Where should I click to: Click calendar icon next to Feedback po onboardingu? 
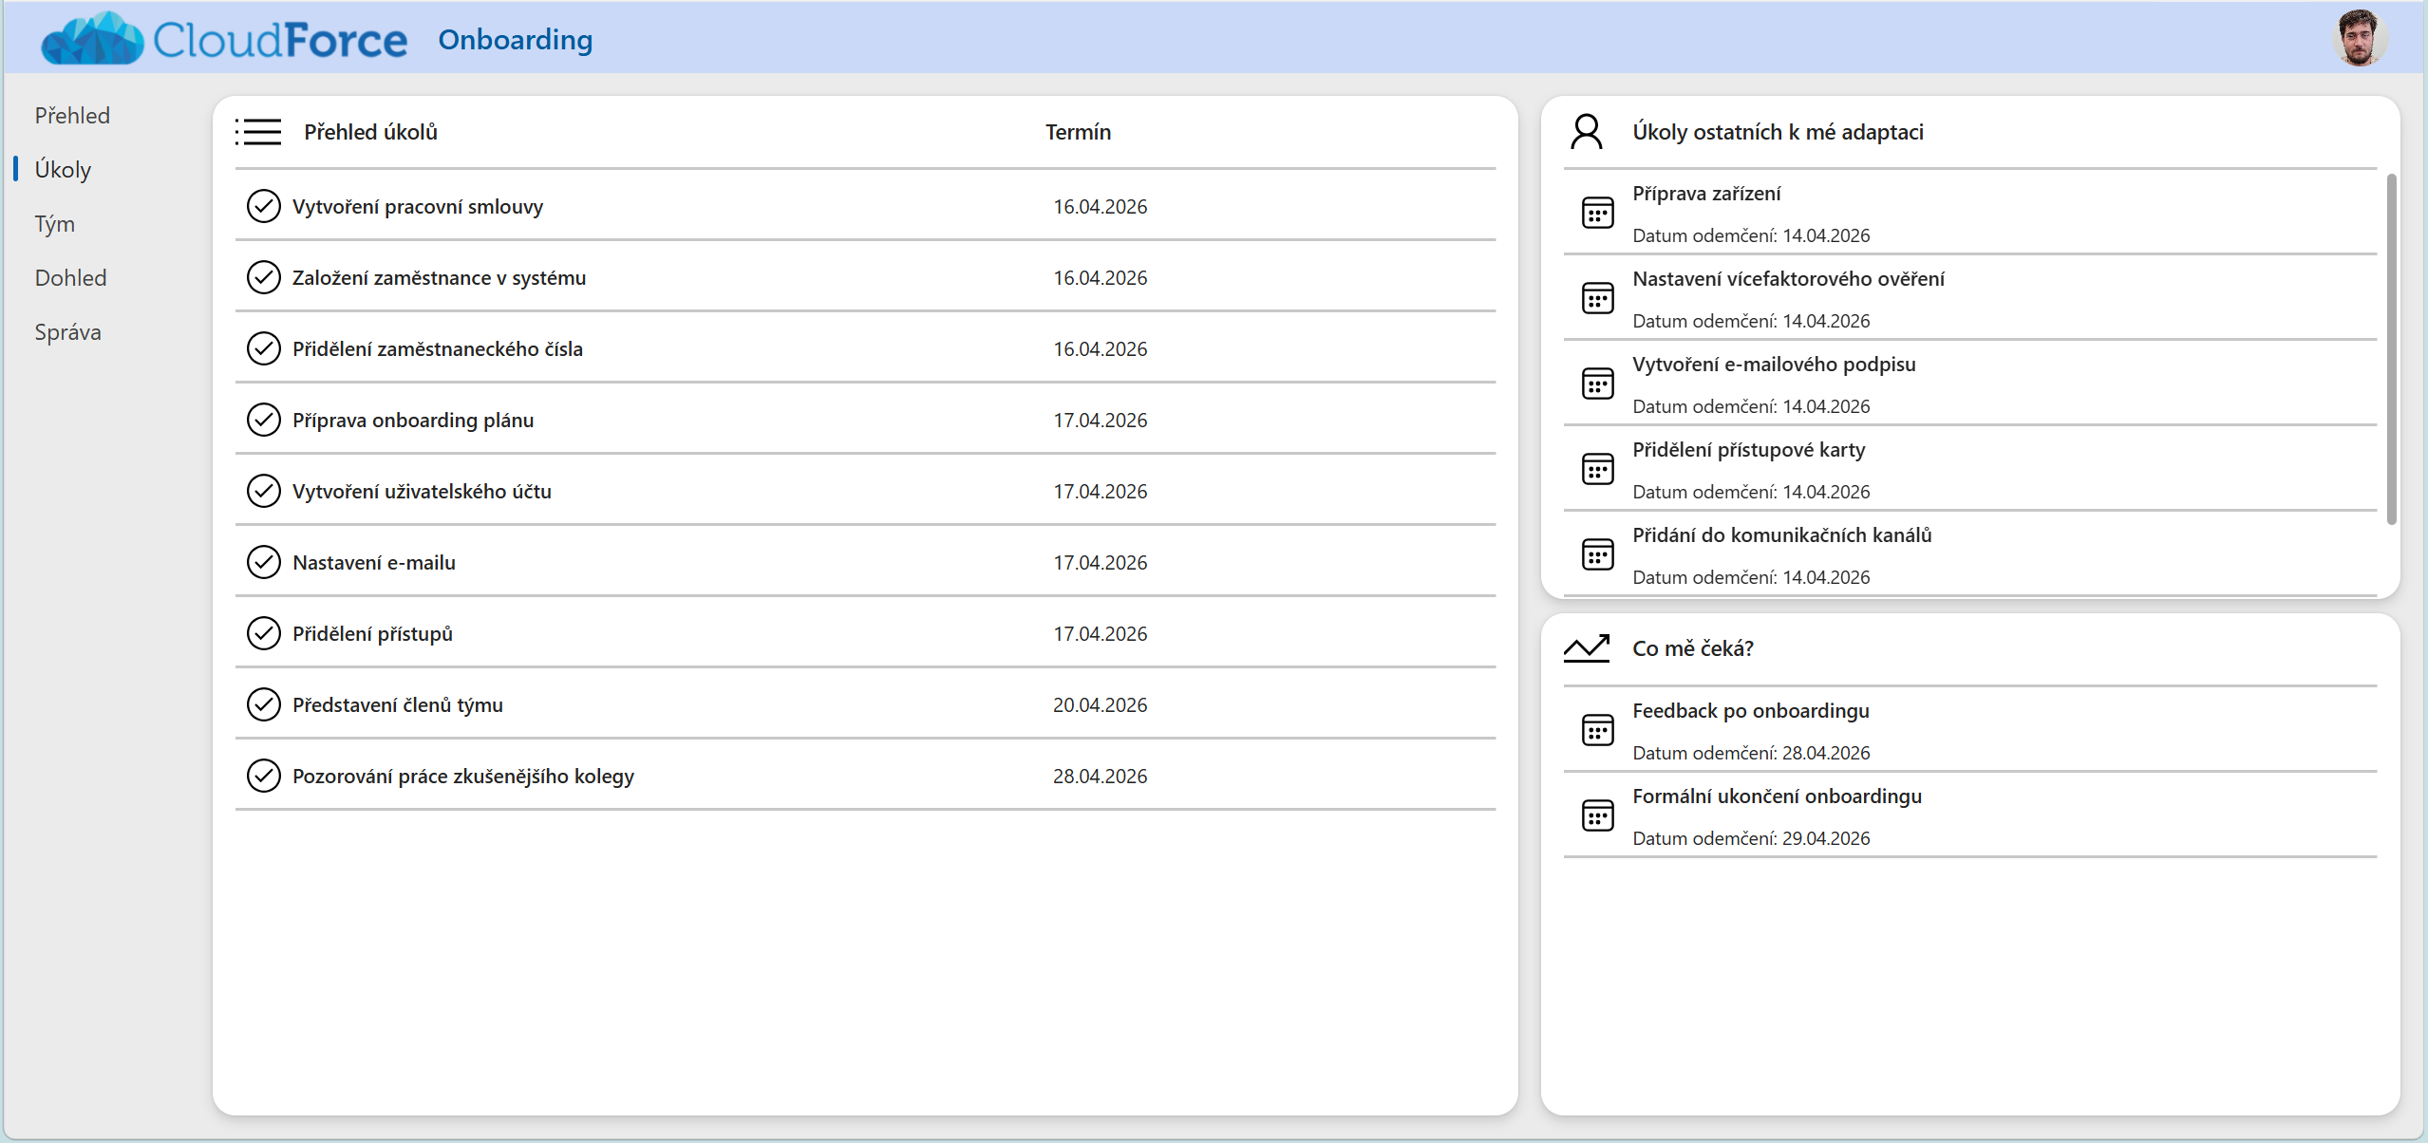pyautogui.click(x=1597, y=730)
